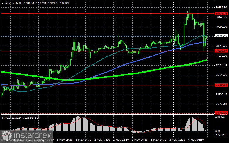Image resolution: width=229 pixels, height=143 pixels.
Task: Select the 74748.30 red support price label
Action: click(x=221, y=113)
